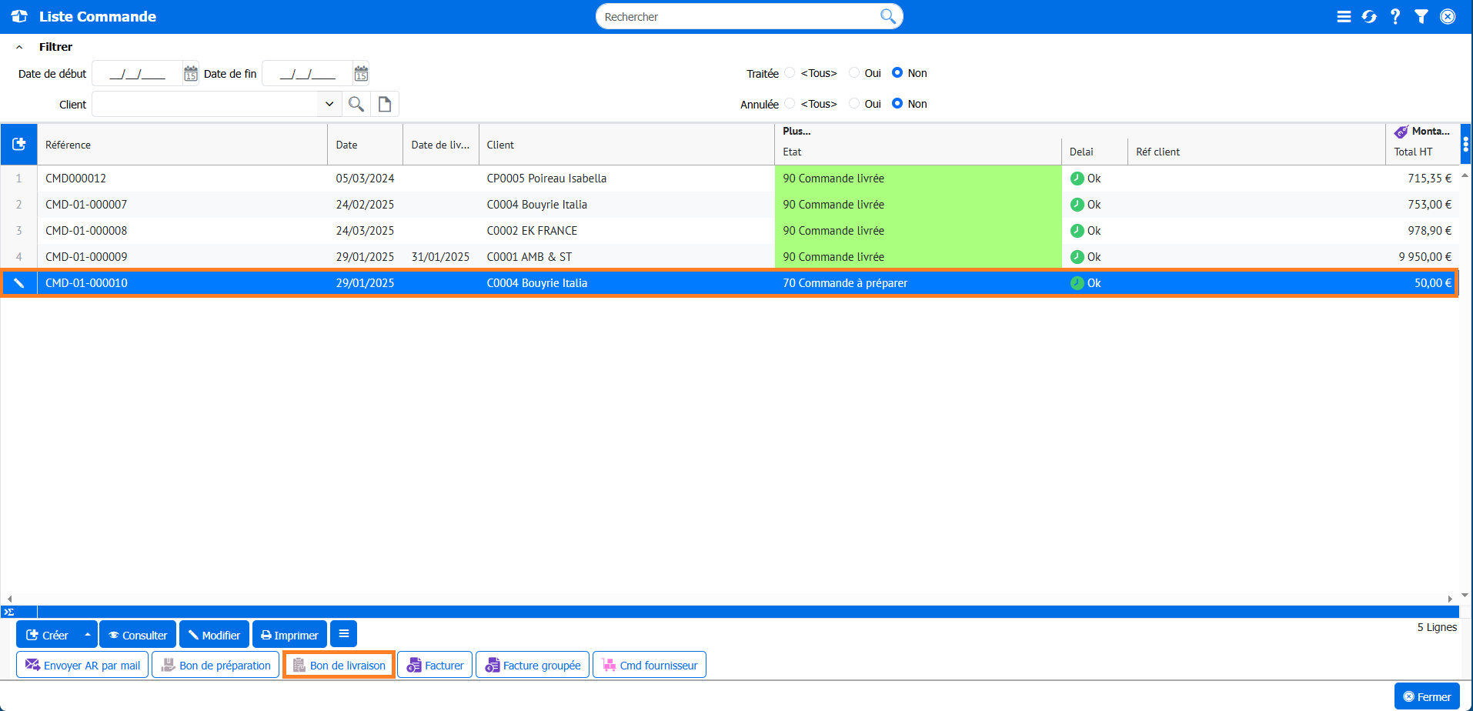Click the add-row icon in the table header corner

pyautogui.click(x=19, y=145)
